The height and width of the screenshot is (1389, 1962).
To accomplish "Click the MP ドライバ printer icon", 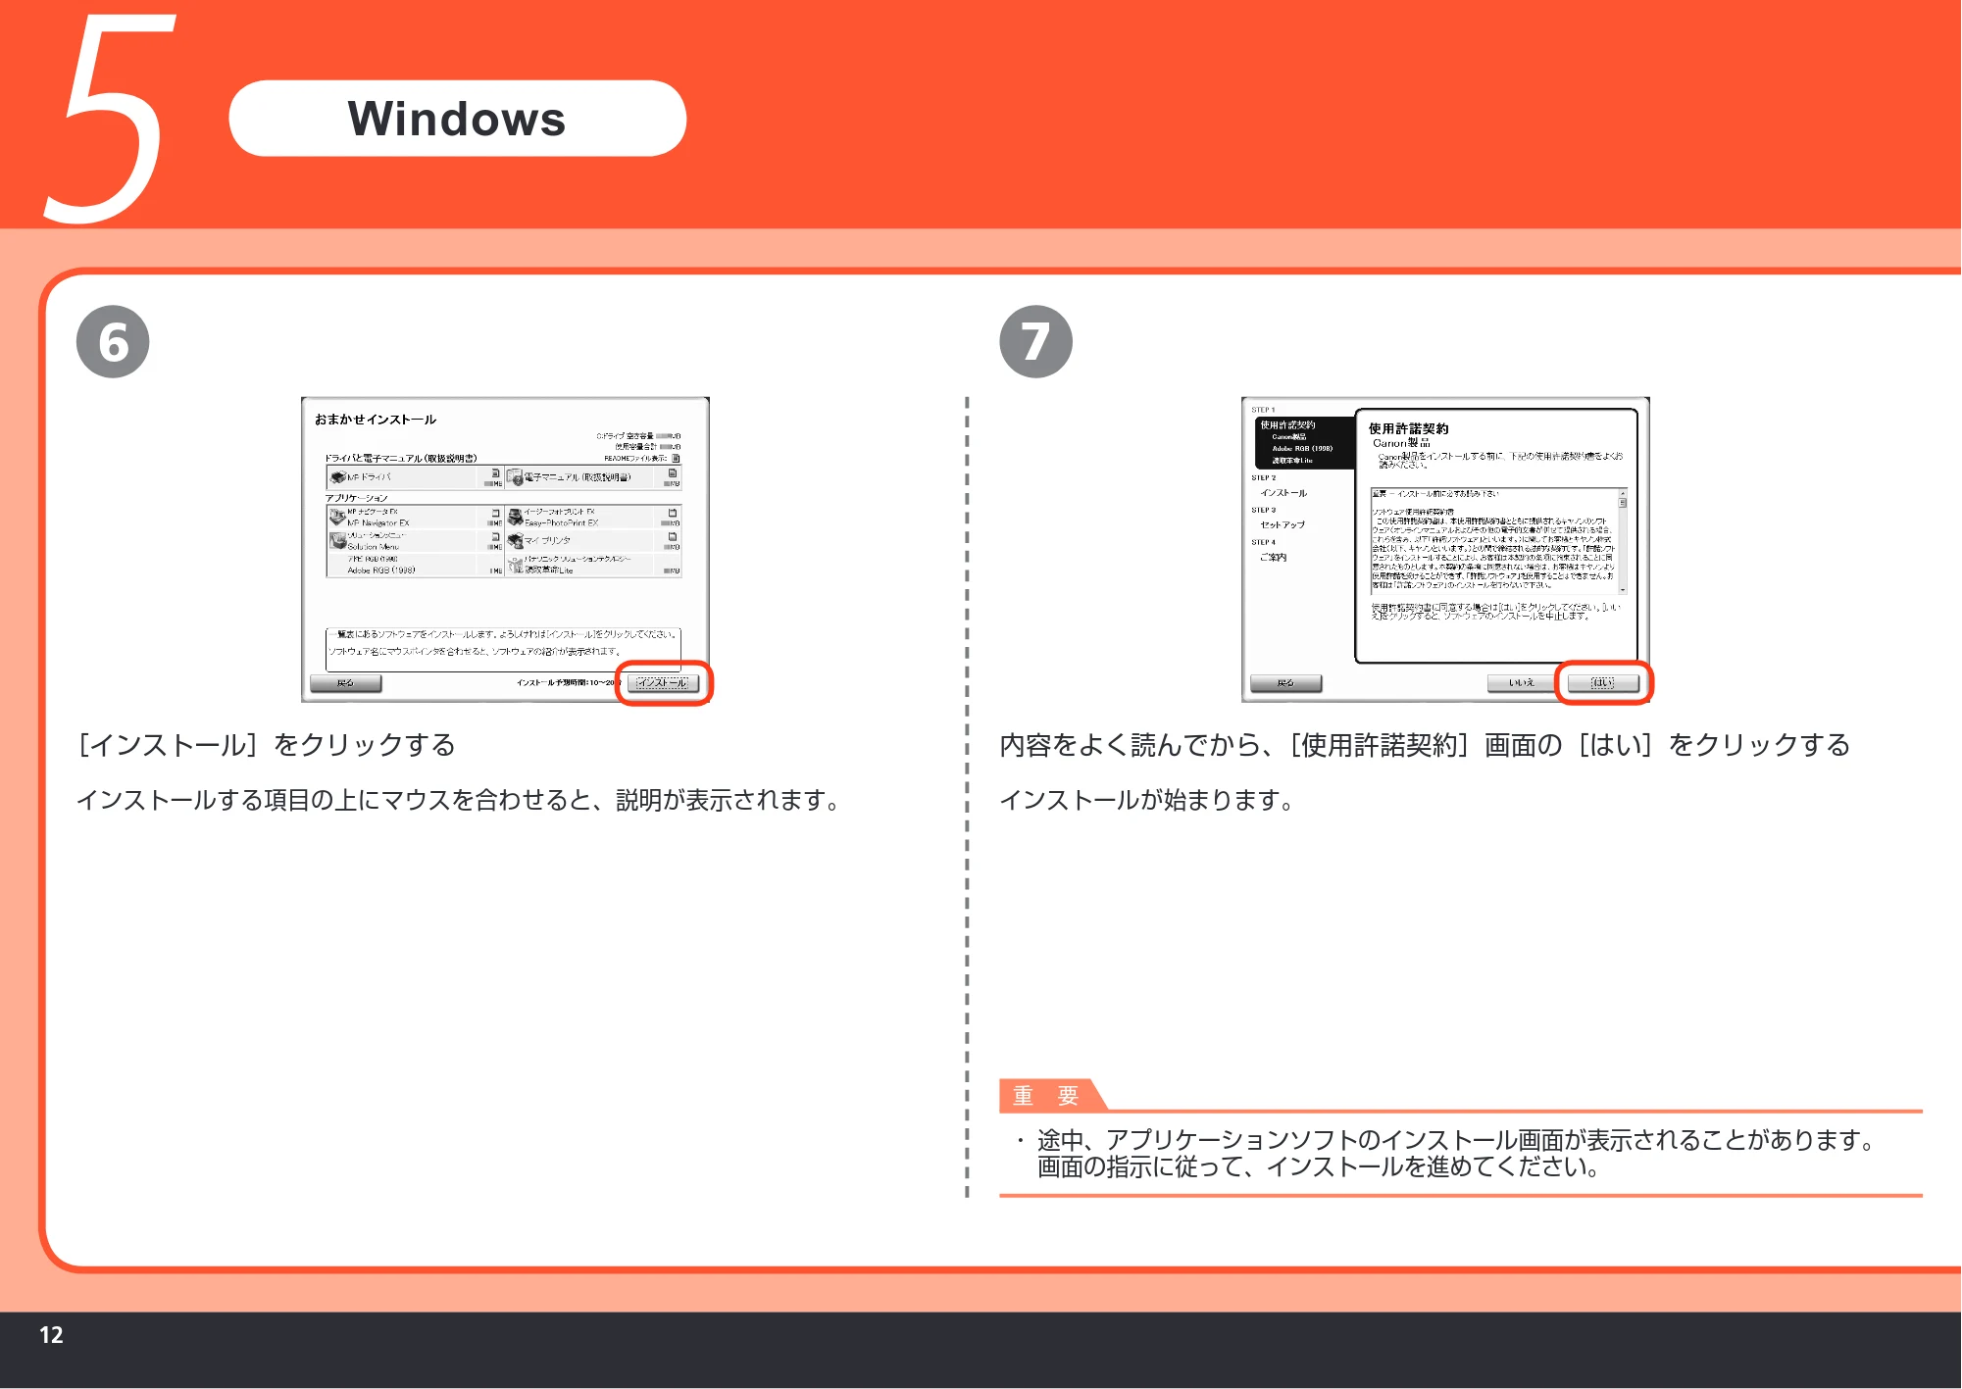I will click(337, 477).
